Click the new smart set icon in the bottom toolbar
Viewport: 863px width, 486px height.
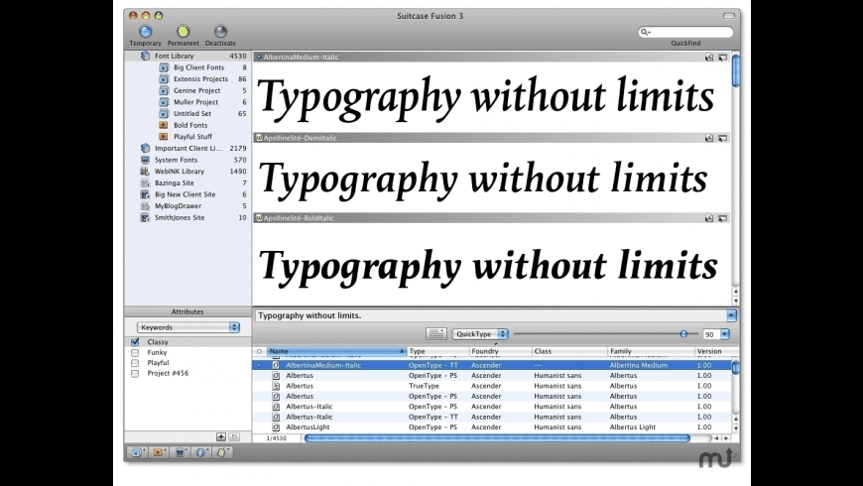[x=159, y=452]
